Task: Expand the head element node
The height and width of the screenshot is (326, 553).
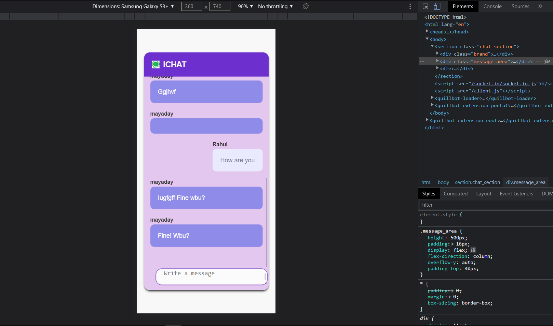Action: 427,31
